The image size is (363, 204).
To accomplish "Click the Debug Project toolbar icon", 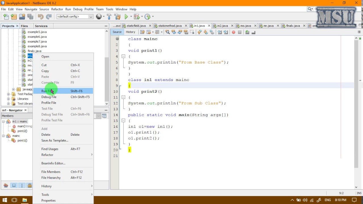I will click(x=136, y=17).
